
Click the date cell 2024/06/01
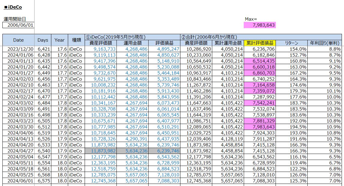click(x=18, y=181)
